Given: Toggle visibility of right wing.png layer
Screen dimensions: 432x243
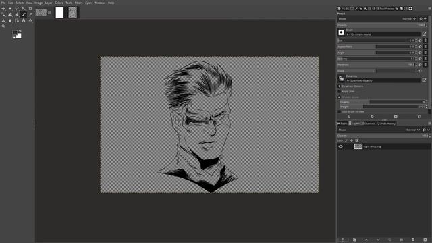Looking at the screenshot, I should tap(340, 146).
